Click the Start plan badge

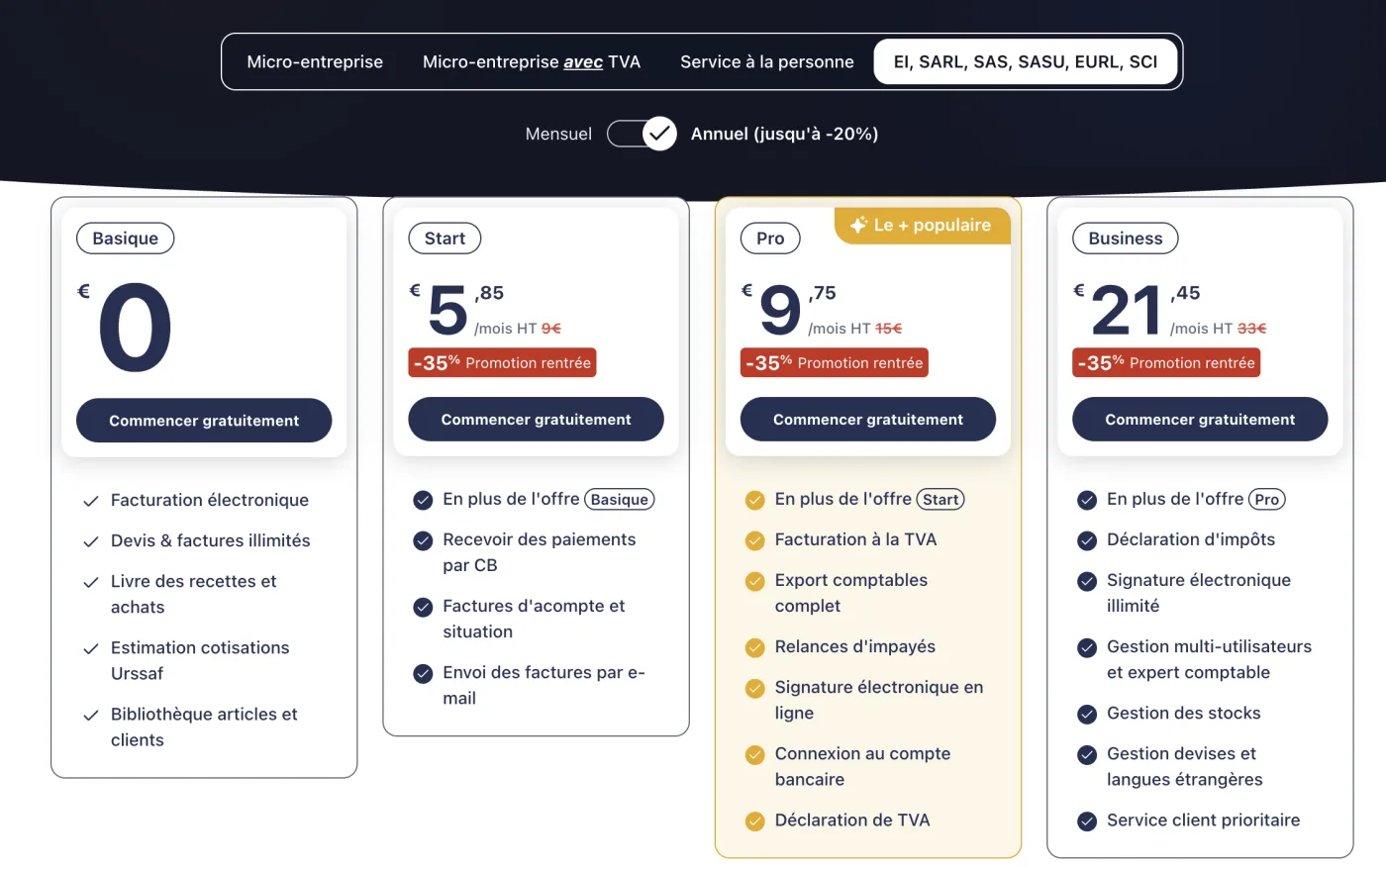click(x=445, y=239)
